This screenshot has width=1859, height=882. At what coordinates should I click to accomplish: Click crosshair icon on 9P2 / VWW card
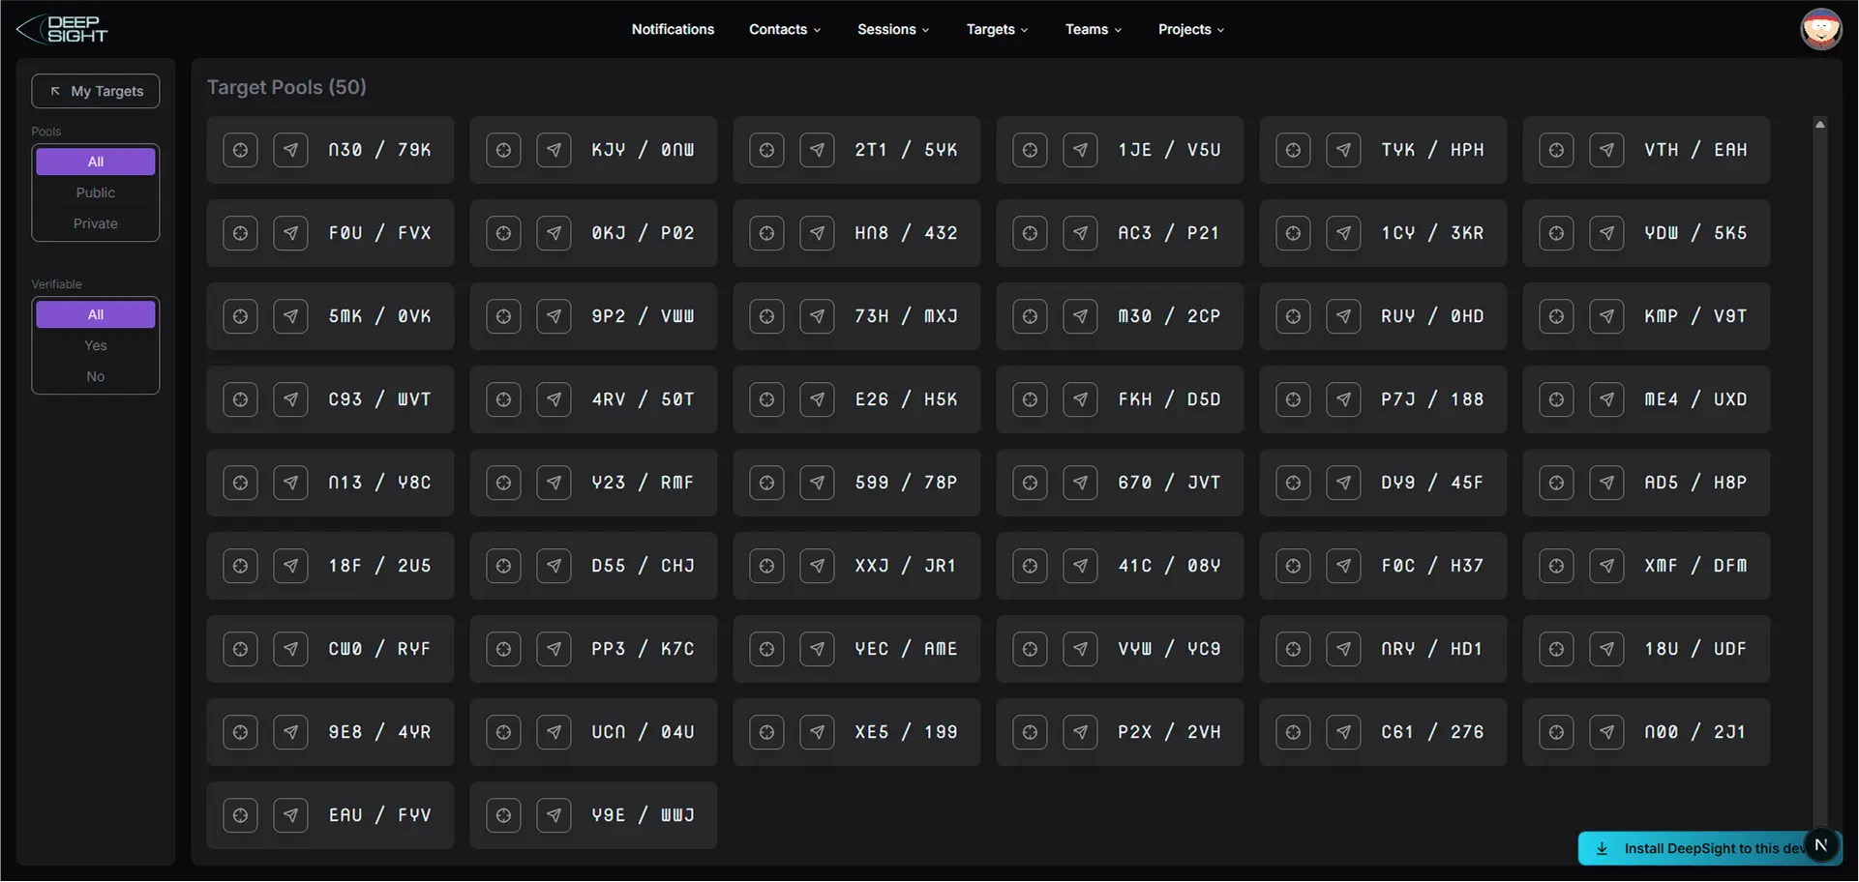(503, 316)
